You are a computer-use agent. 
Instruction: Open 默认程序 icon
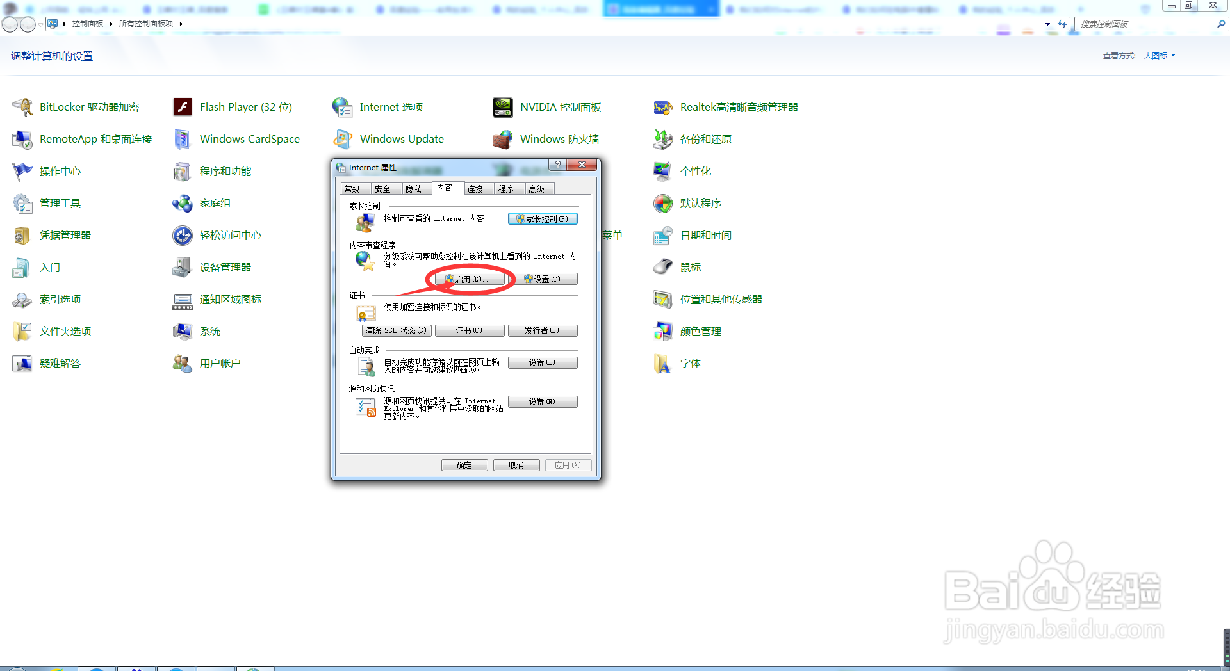point(663,203)
